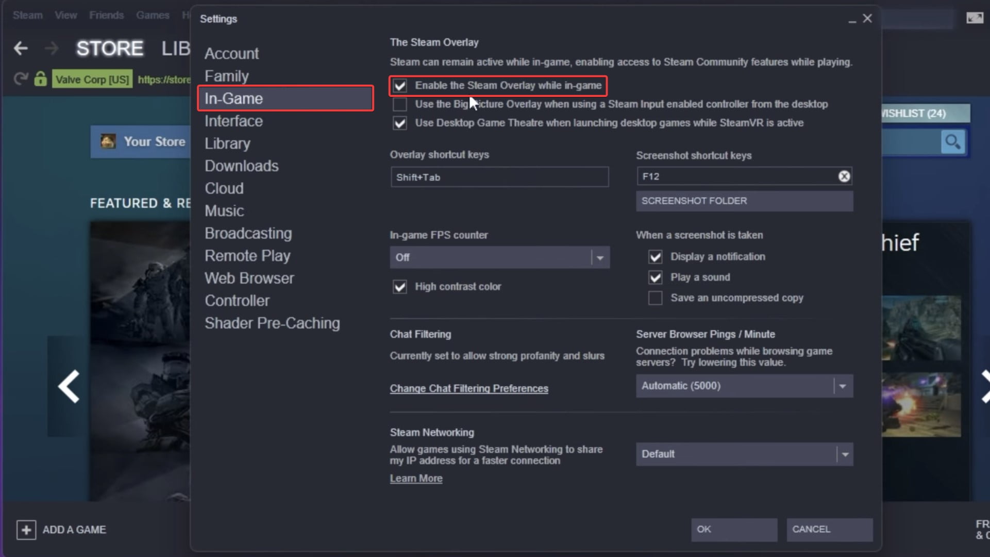Image resolution: width=990 pixels, height=557 pixels.
Task: Open the View menu
Action: 66,15
